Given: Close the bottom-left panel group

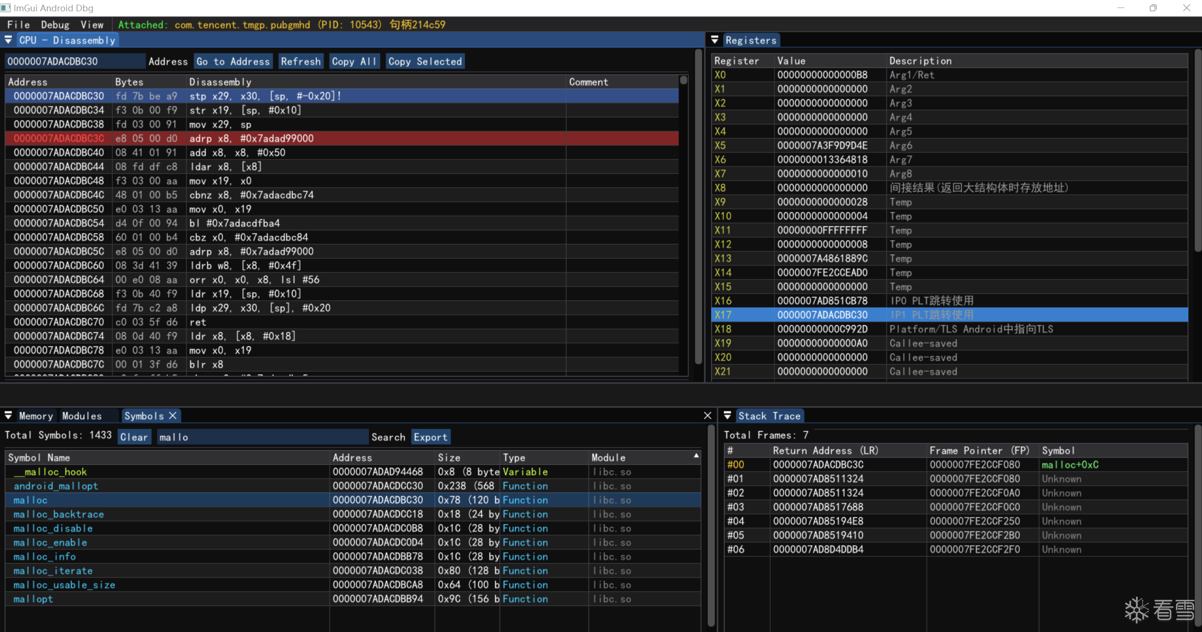Looking at the screenshot, I should (707, 415).
